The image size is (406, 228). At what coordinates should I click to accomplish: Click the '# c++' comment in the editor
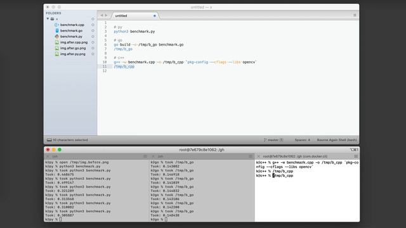point(119,58)
